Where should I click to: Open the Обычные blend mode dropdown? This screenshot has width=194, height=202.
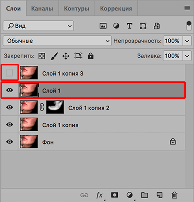pyautogui.click(x=57, y=41)
